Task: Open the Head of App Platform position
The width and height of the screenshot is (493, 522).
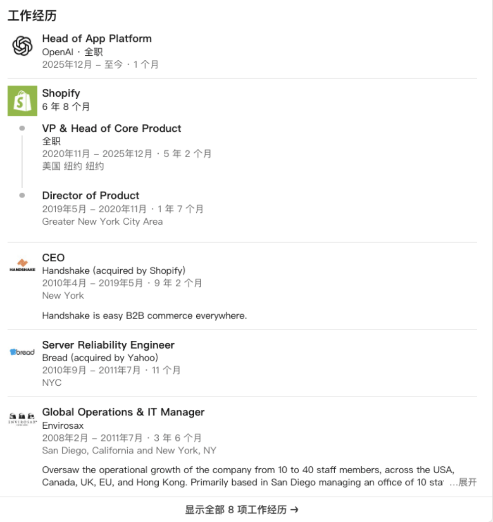Action: coord(97,39)
